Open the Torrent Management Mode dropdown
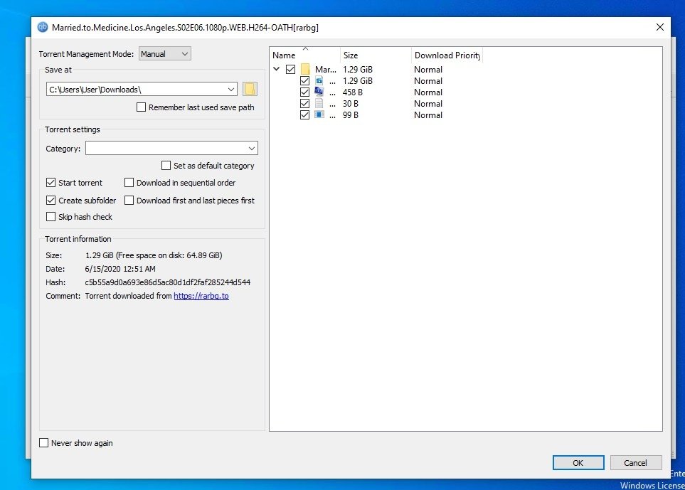The height and width of the screenshot is (490, 685). (x=164, y=54)
